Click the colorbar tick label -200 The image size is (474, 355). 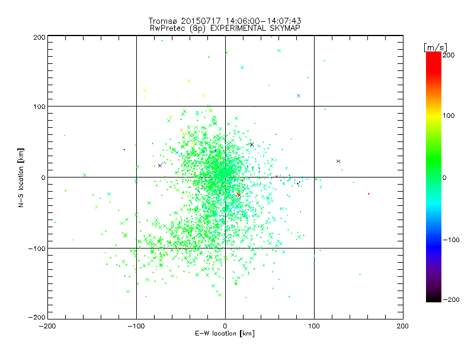pos(451,299)
